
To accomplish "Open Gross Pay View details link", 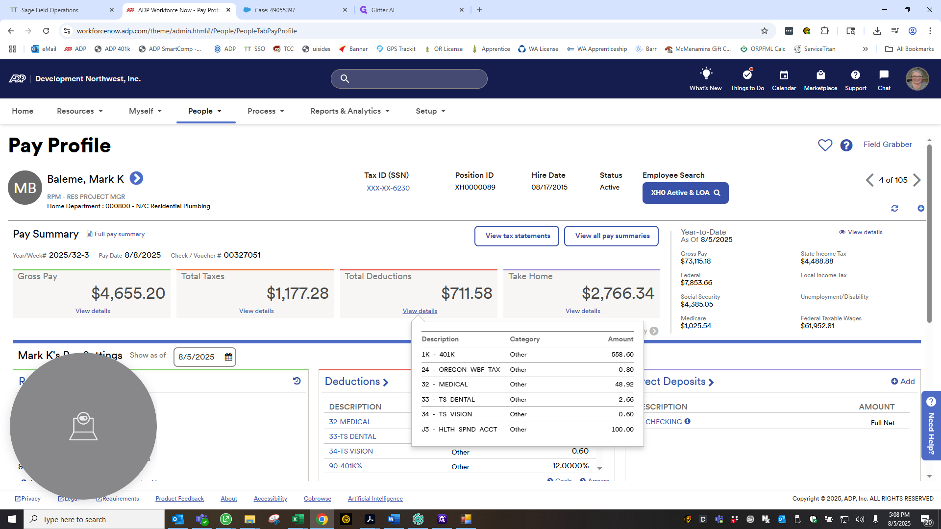I will (93, 311).
